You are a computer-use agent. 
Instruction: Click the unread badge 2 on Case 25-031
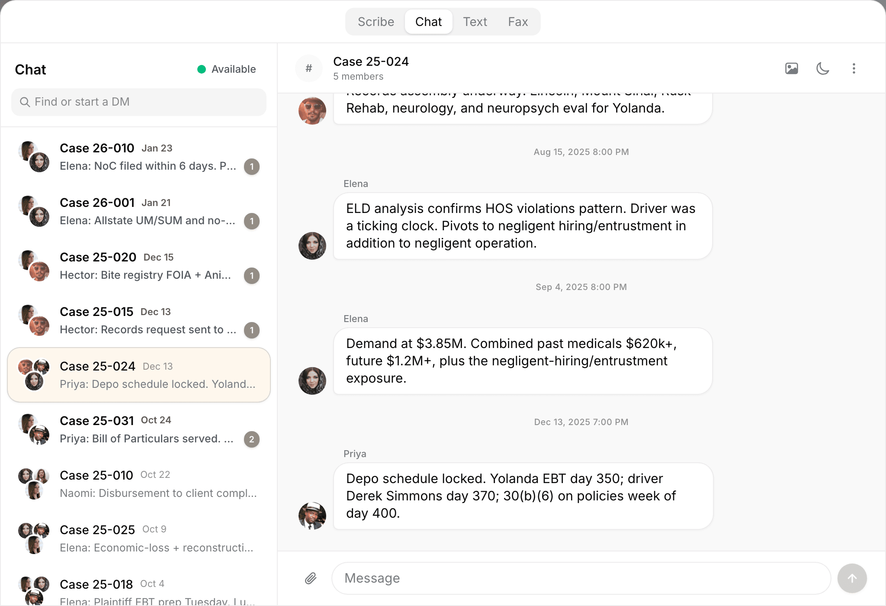pyautogui.click(x=252, y=439)
